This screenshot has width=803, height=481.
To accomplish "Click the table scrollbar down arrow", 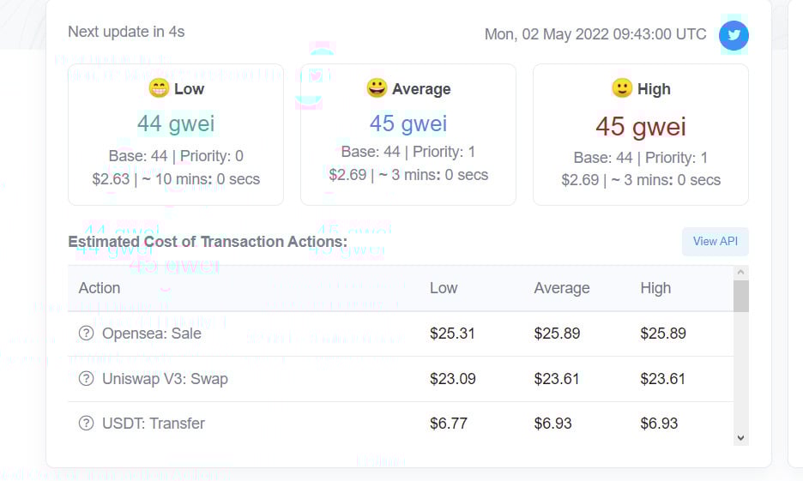I will 740,438.
